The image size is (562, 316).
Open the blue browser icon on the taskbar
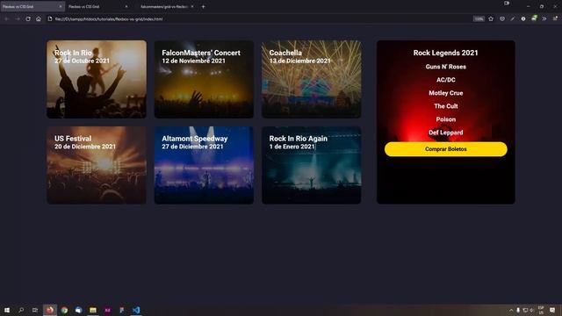pyautogui.click(x=78, y=310)
